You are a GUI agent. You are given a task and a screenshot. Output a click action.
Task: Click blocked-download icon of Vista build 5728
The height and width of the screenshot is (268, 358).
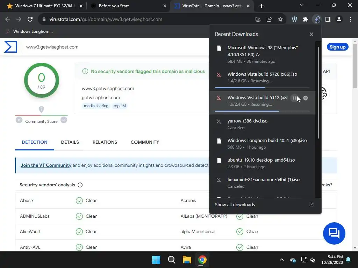coord(219,75)
